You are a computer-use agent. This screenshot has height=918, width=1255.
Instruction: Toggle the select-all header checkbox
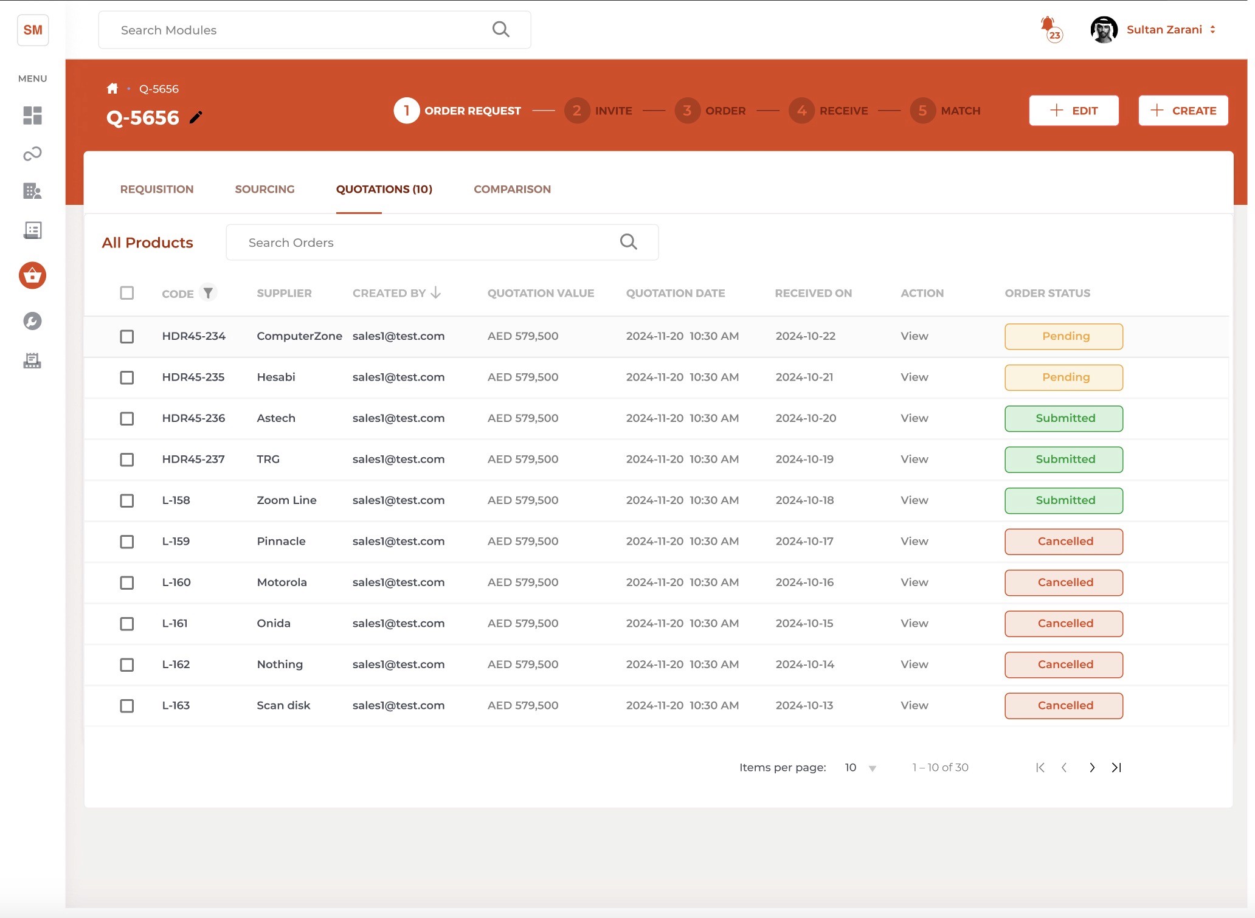[x=126, y=293]
